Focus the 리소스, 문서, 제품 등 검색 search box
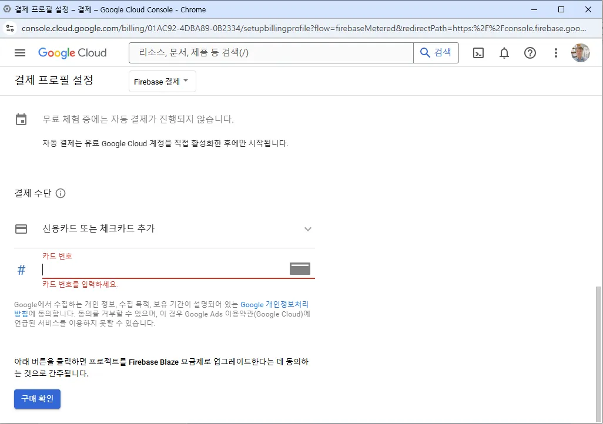The height and width of the screenshot is (424, 603). point(271,53)
